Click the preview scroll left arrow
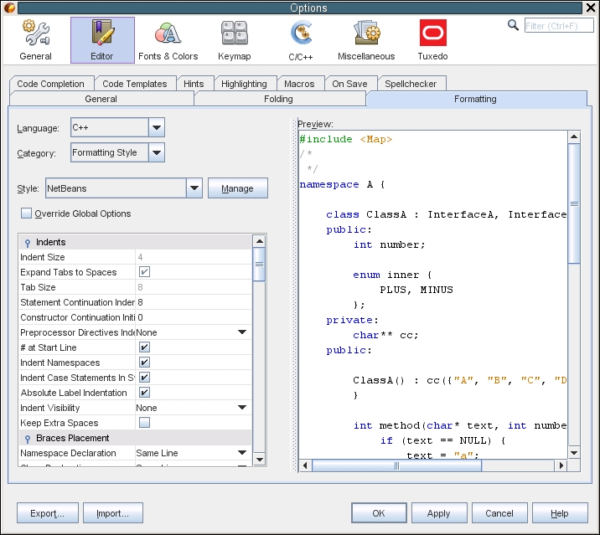600x535 pixels. [305, 466]
